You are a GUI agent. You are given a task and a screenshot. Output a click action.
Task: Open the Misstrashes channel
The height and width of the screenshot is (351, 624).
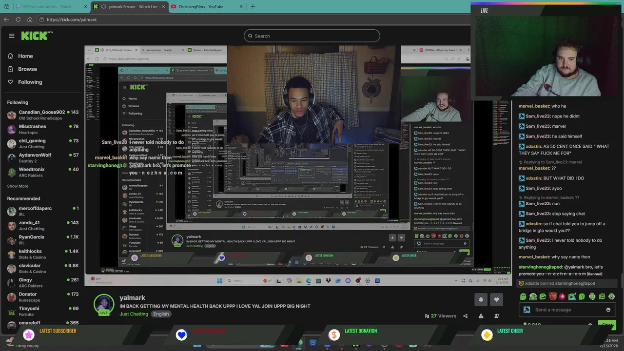(43, 129)
